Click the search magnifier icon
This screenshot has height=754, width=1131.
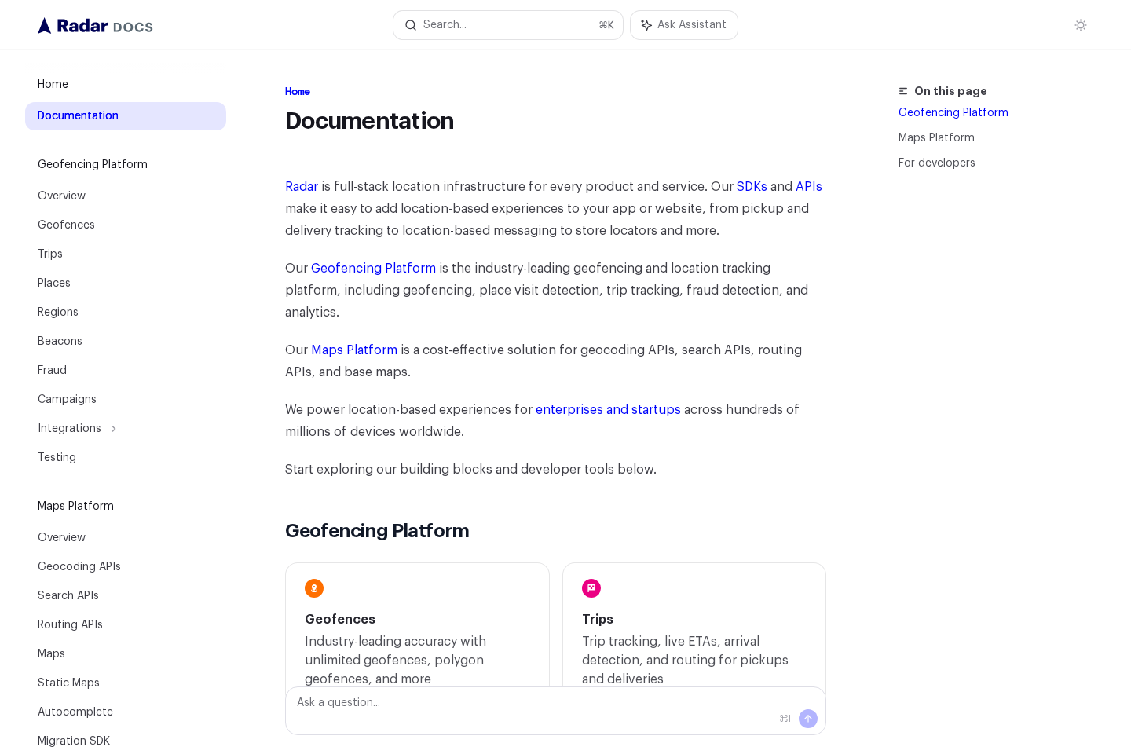(x=410, y=25)
